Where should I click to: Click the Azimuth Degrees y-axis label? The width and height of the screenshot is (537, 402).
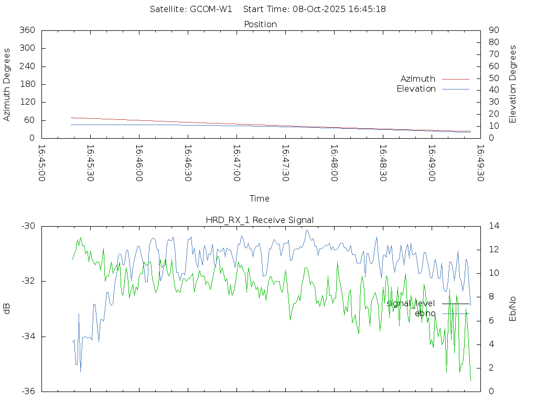point(7,84)
